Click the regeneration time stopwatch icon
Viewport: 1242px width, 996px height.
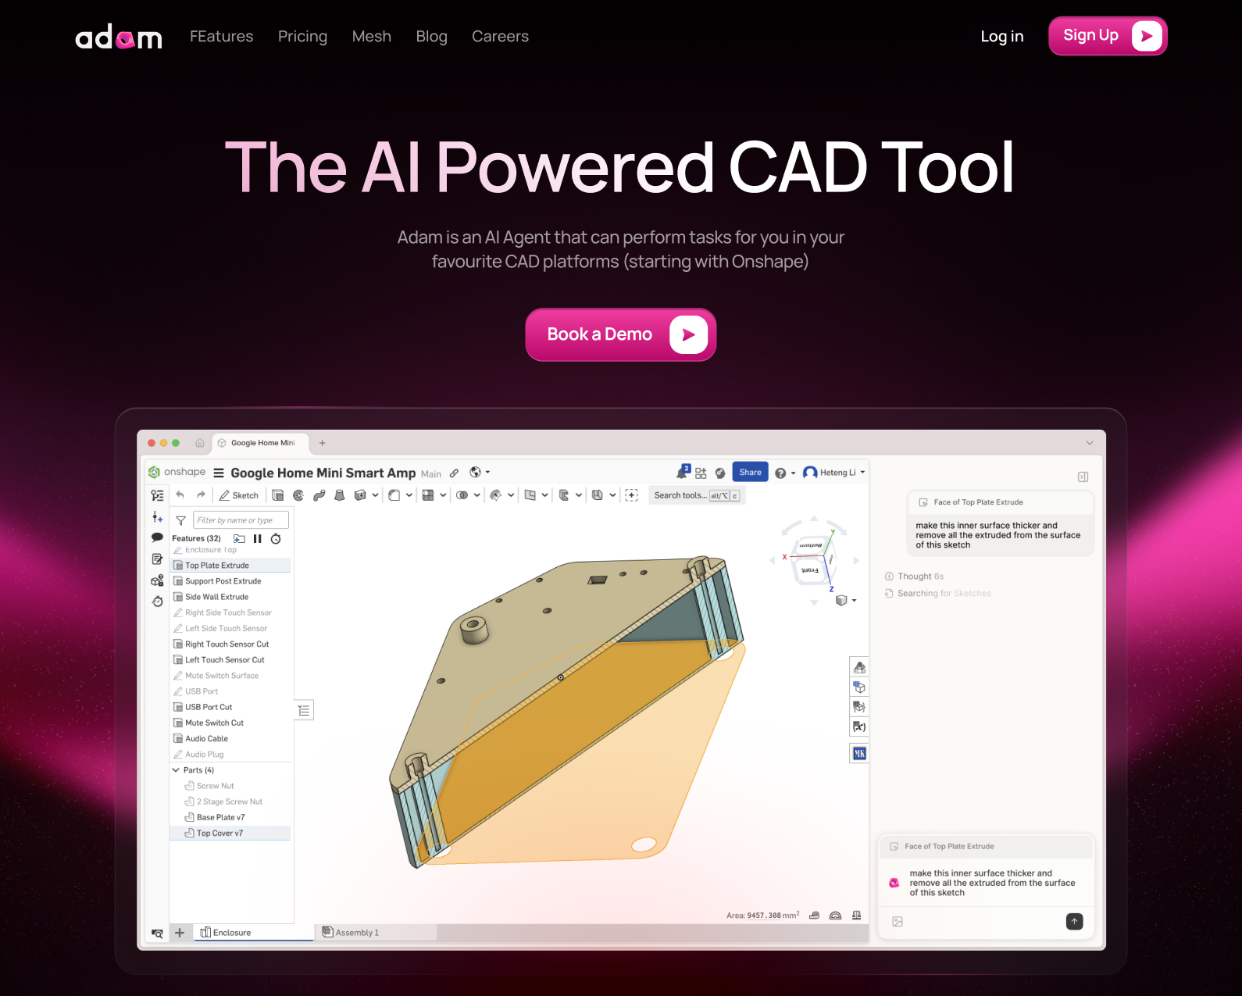tap(276, 538)
